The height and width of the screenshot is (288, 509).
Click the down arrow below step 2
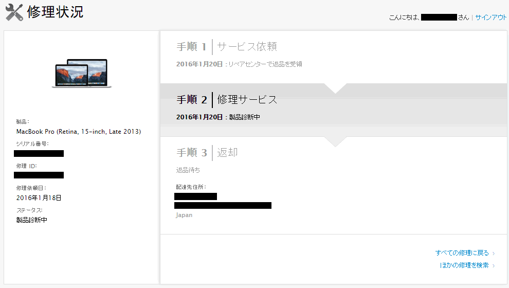click(335, 141)
